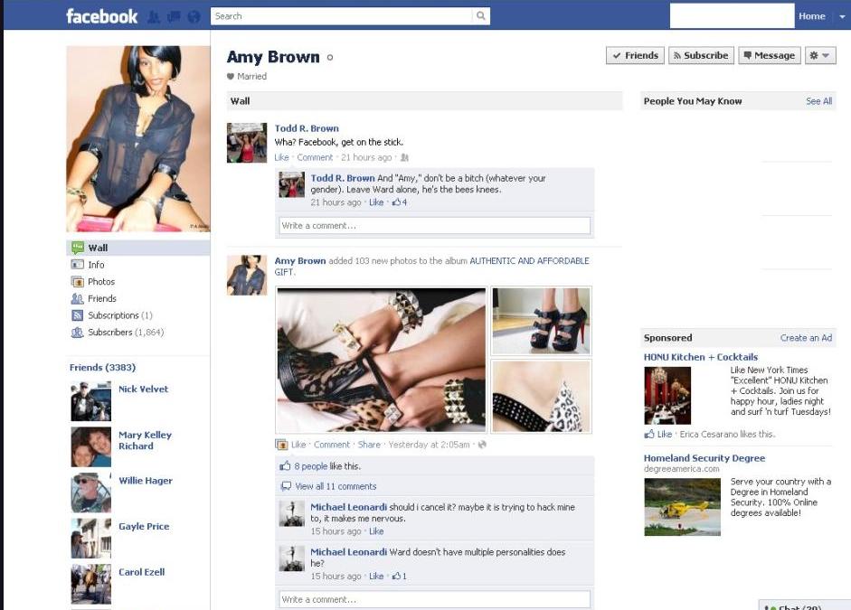Open Info in the left sidebar
The width and height of the screenshot is (851, 610).
[96, 265]
